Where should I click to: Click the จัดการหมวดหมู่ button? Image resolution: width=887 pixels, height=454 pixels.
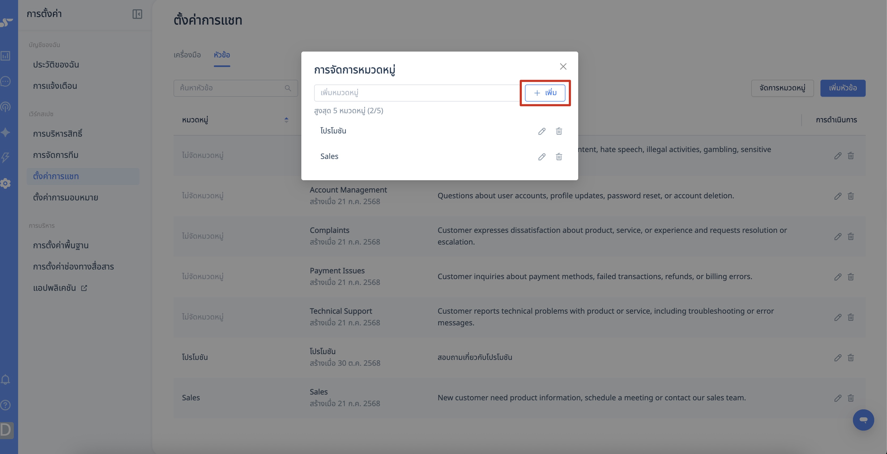click(782, 88)
